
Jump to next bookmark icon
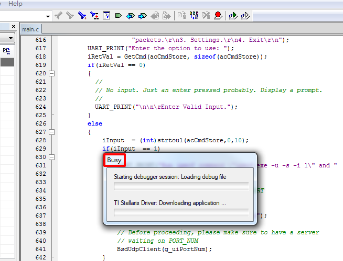pyautogui.click(x=143, y=16)
